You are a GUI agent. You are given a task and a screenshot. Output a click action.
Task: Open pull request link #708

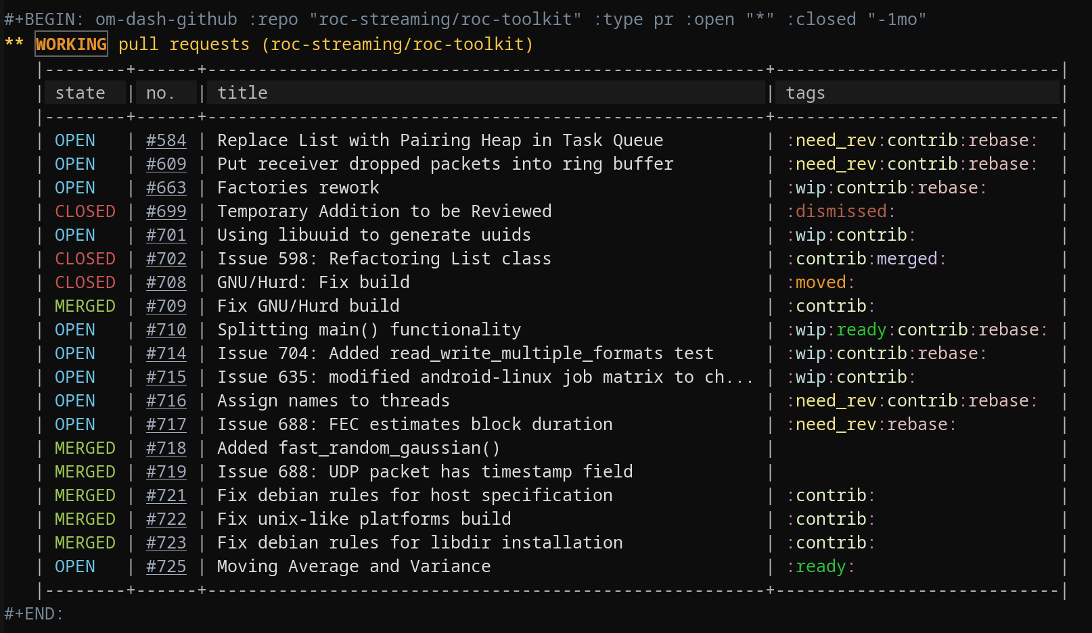(x=166, y=283)
